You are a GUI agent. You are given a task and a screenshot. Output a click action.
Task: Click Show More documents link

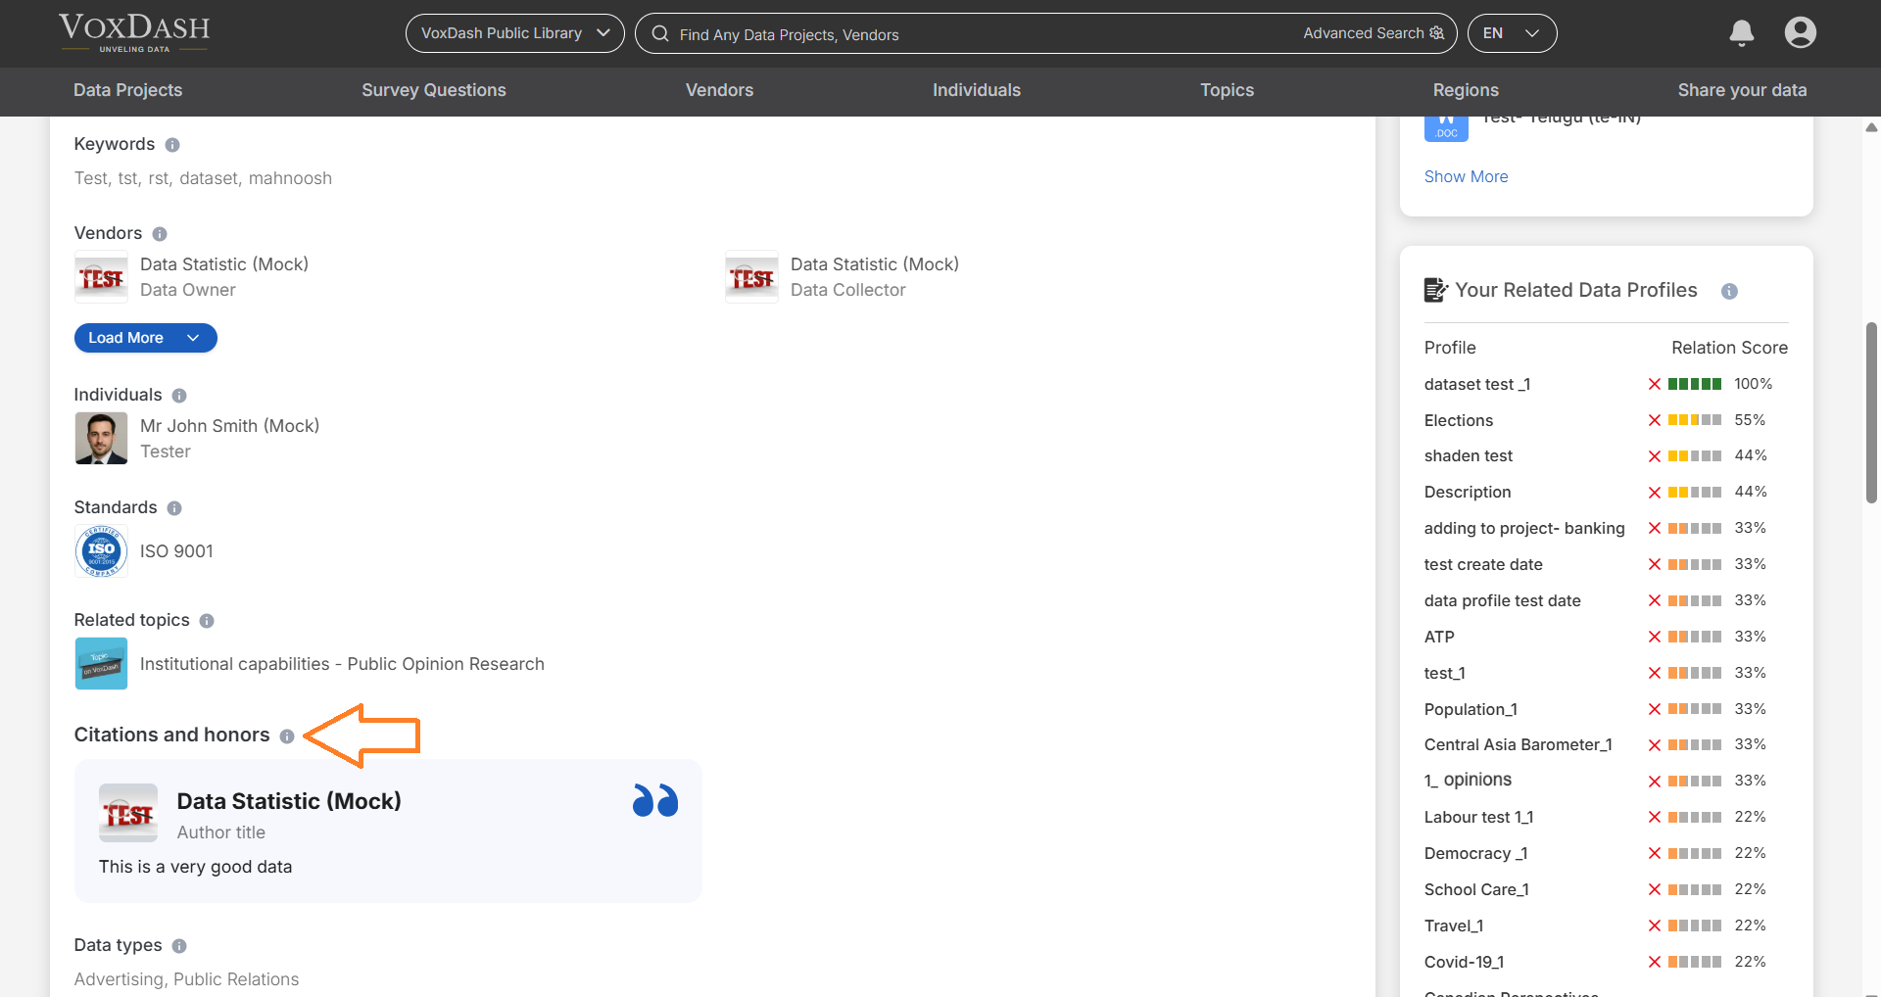click(x=1466, y=176)
